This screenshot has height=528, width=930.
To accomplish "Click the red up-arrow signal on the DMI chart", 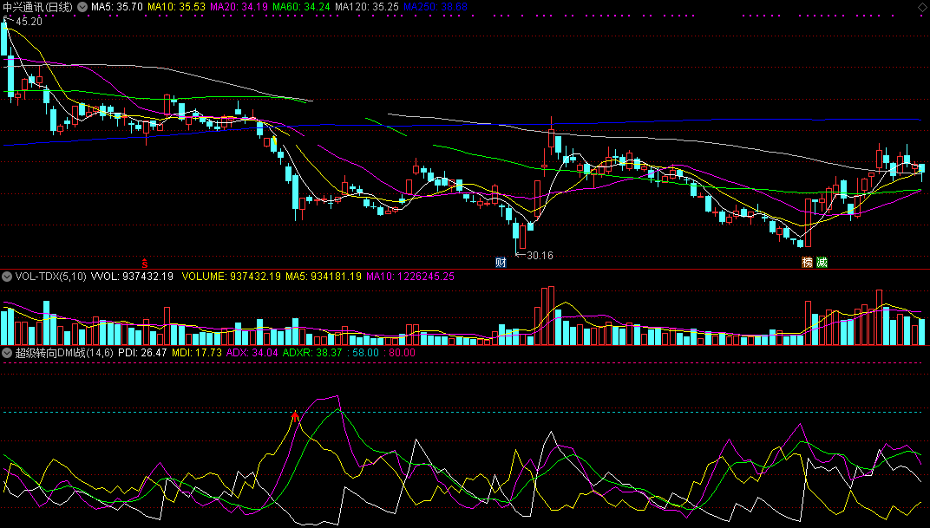I will (x=295, y=417).
